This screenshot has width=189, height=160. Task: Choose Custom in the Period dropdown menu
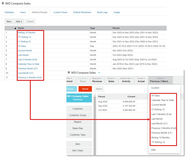(x=155, y=88)
